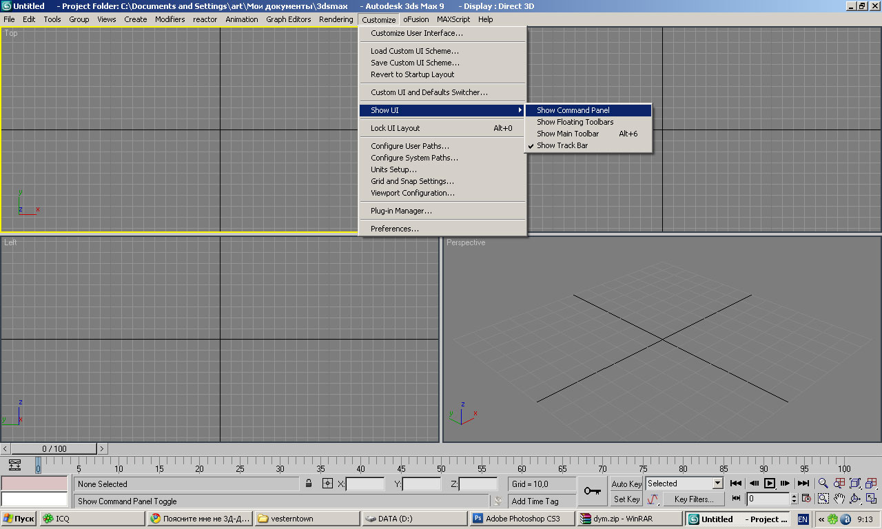Choose Show Main Toolbar menu item
This screenshot has height=529, width=882.
[568, 134]
